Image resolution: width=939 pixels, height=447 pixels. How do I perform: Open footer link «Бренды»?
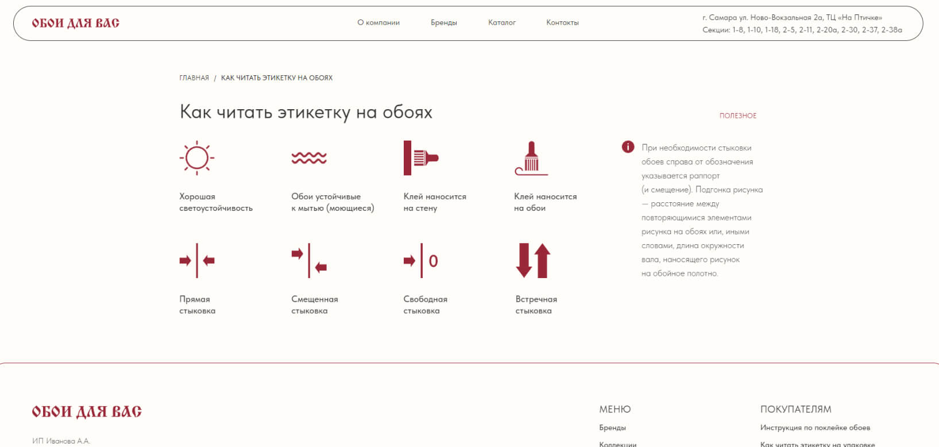[x=612, y=427]
